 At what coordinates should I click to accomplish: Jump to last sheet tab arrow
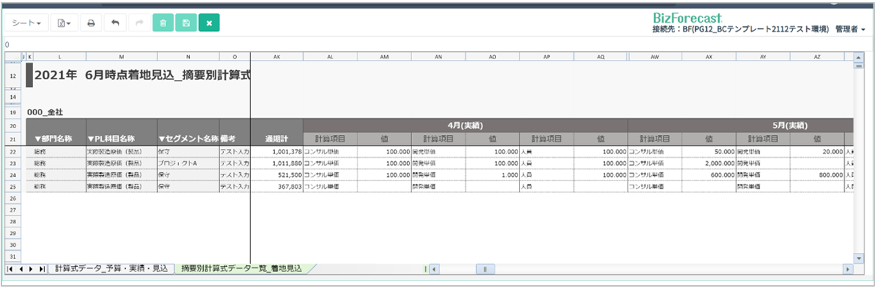(41, 269)
